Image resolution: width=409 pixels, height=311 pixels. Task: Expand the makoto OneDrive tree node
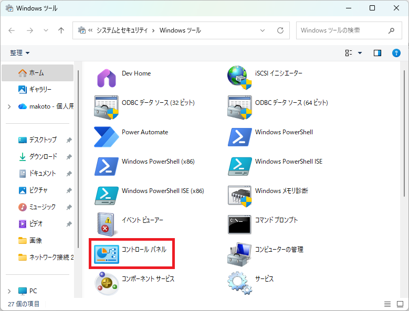(9, 106)
